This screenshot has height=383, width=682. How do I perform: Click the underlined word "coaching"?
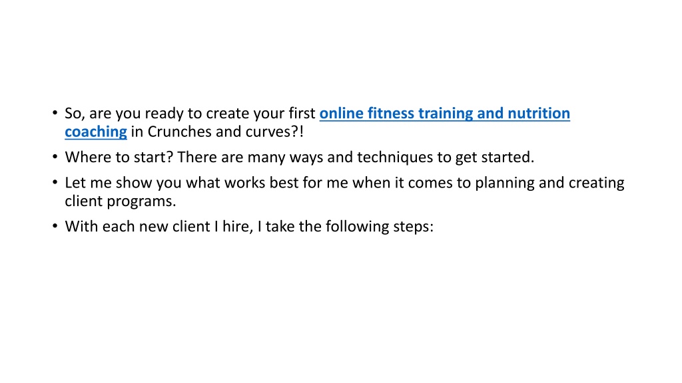(x=96, y=132)
